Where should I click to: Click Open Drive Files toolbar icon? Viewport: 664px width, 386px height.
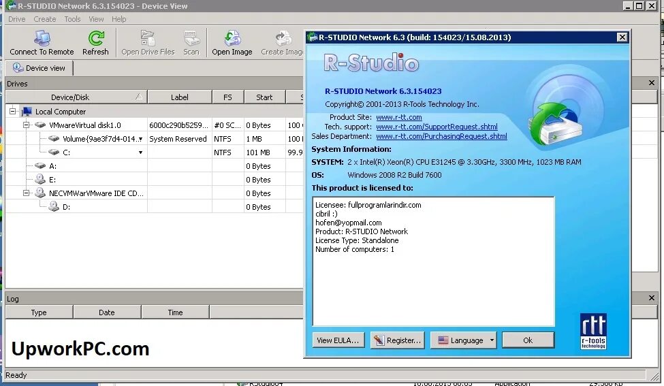pyautogui.click(x=148, y=38)
